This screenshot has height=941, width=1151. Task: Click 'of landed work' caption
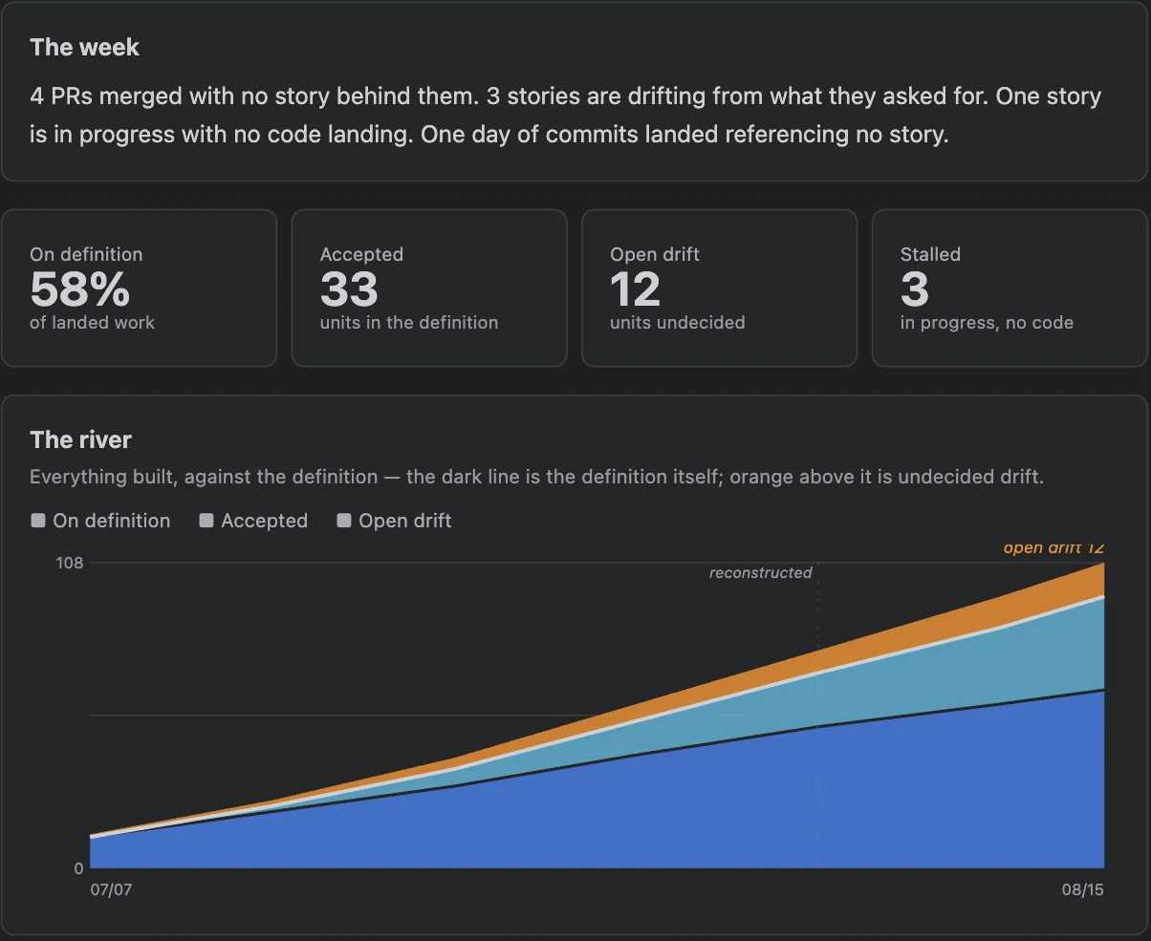[x=92, y=322]
